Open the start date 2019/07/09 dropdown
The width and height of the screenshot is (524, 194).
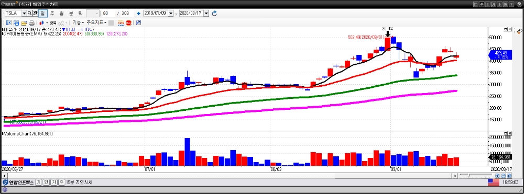click(171, 13)
